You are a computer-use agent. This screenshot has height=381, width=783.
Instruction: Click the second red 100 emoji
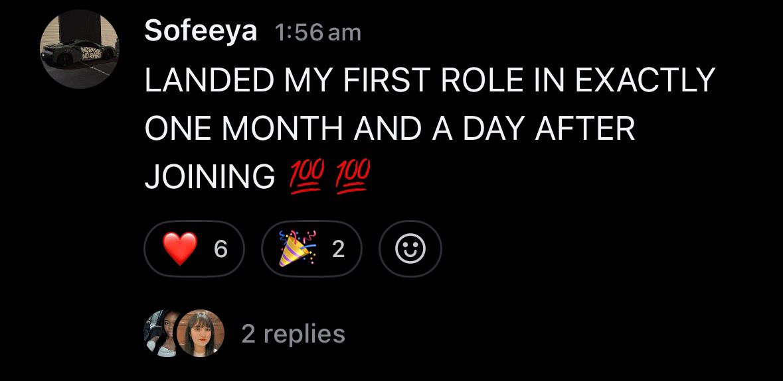(353, 178)
